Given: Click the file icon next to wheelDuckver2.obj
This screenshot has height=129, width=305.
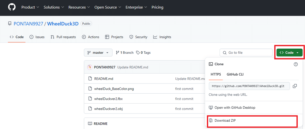Looking at the screenshot, I should (x=90, y=109).
